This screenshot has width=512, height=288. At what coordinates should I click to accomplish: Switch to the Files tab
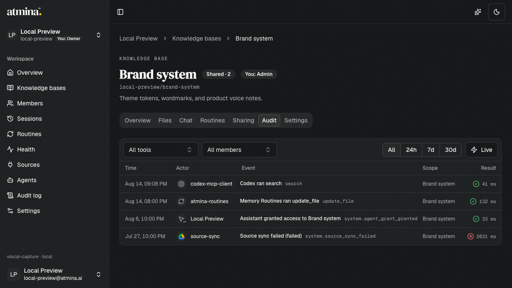165,120
